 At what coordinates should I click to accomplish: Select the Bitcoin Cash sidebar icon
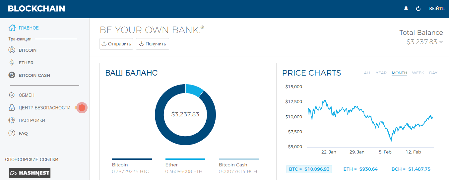pyautogui.click(x=12, y=75)
